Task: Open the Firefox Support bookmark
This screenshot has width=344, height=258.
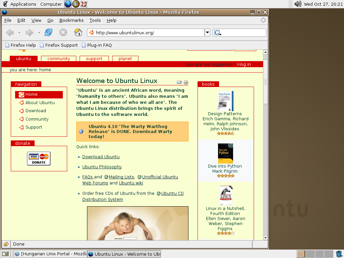Action: coord(59,45)
